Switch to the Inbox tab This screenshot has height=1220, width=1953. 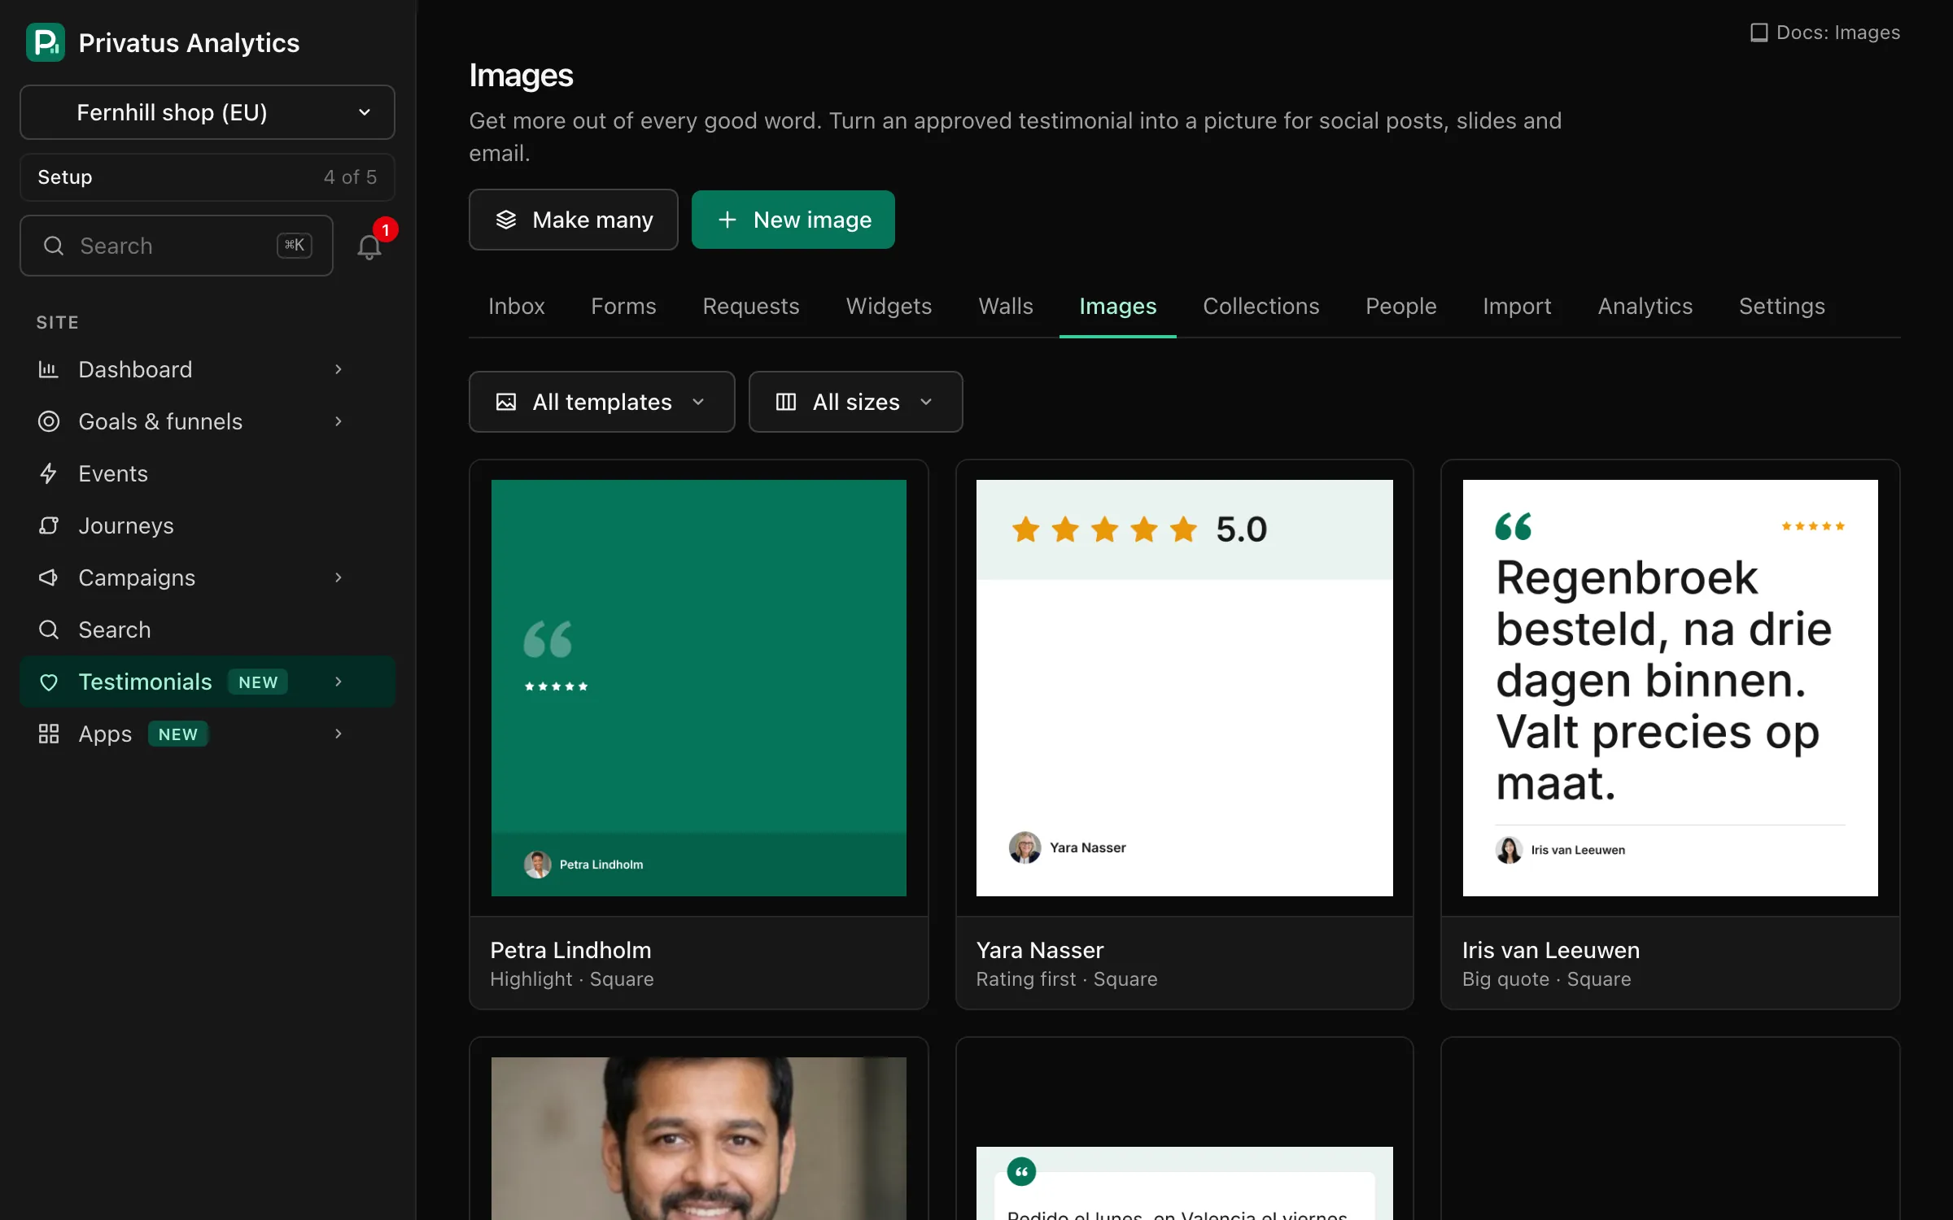[x=517, y=306]
